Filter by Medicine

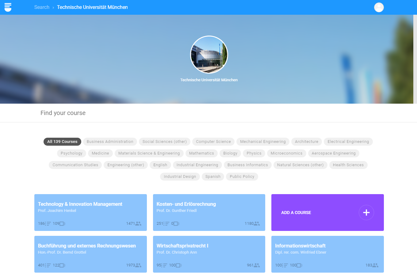point(100,153)
